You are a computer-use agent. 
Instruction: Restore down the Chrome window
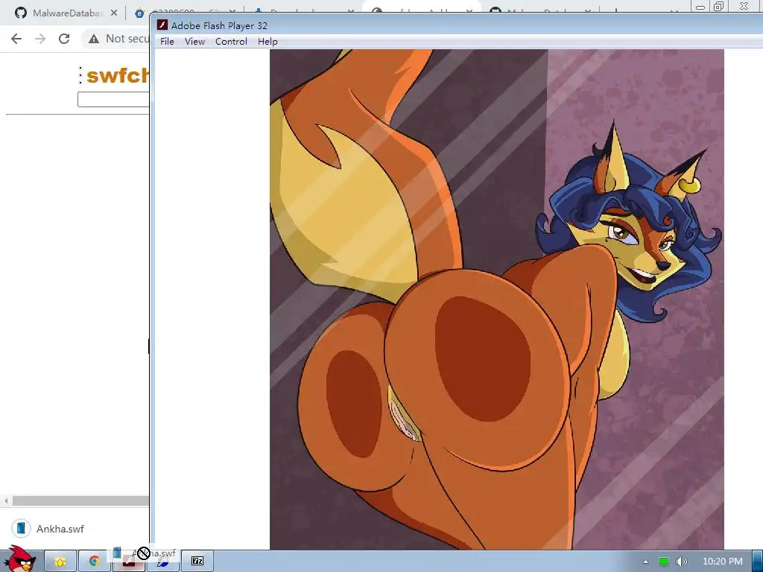(x=719, y=6)
